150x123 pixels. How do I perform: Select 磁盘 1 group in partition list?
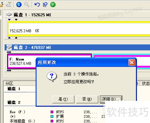point(14,89)
